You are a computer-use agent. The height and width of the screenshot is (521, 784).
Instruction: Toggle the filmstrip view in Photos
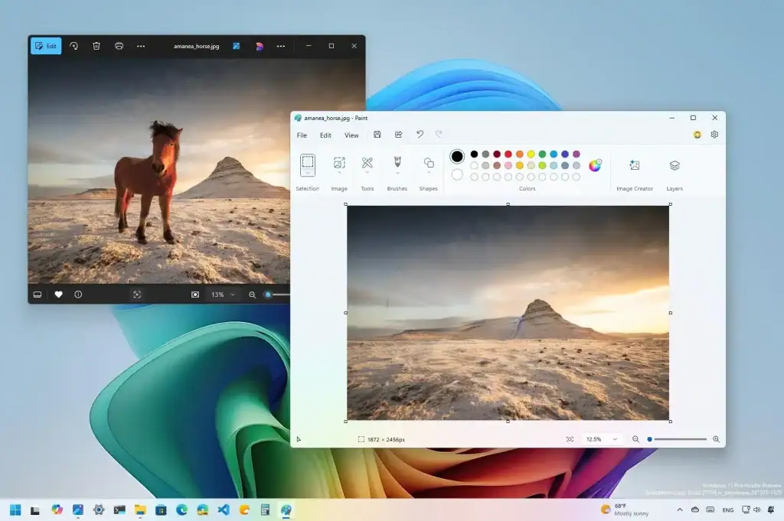click(x=37, y=295)
